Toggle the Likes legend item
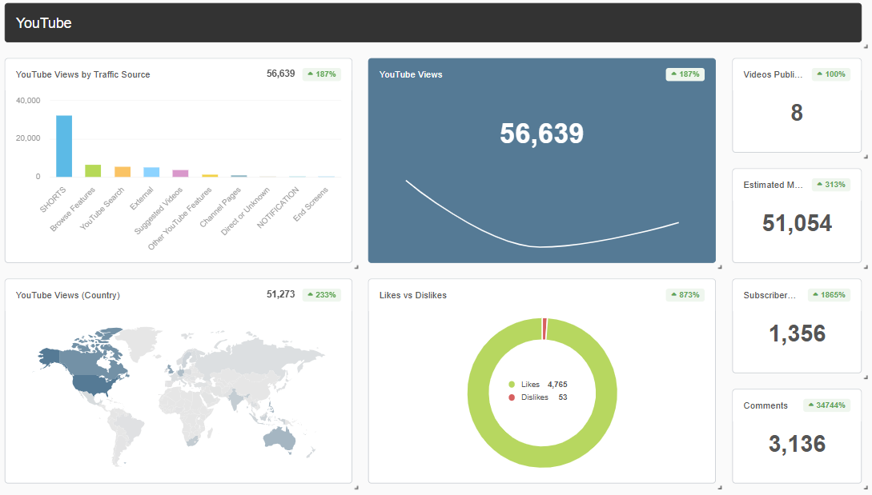The height and width of the screenshot is (495, 872). click(x=529, y=385)
